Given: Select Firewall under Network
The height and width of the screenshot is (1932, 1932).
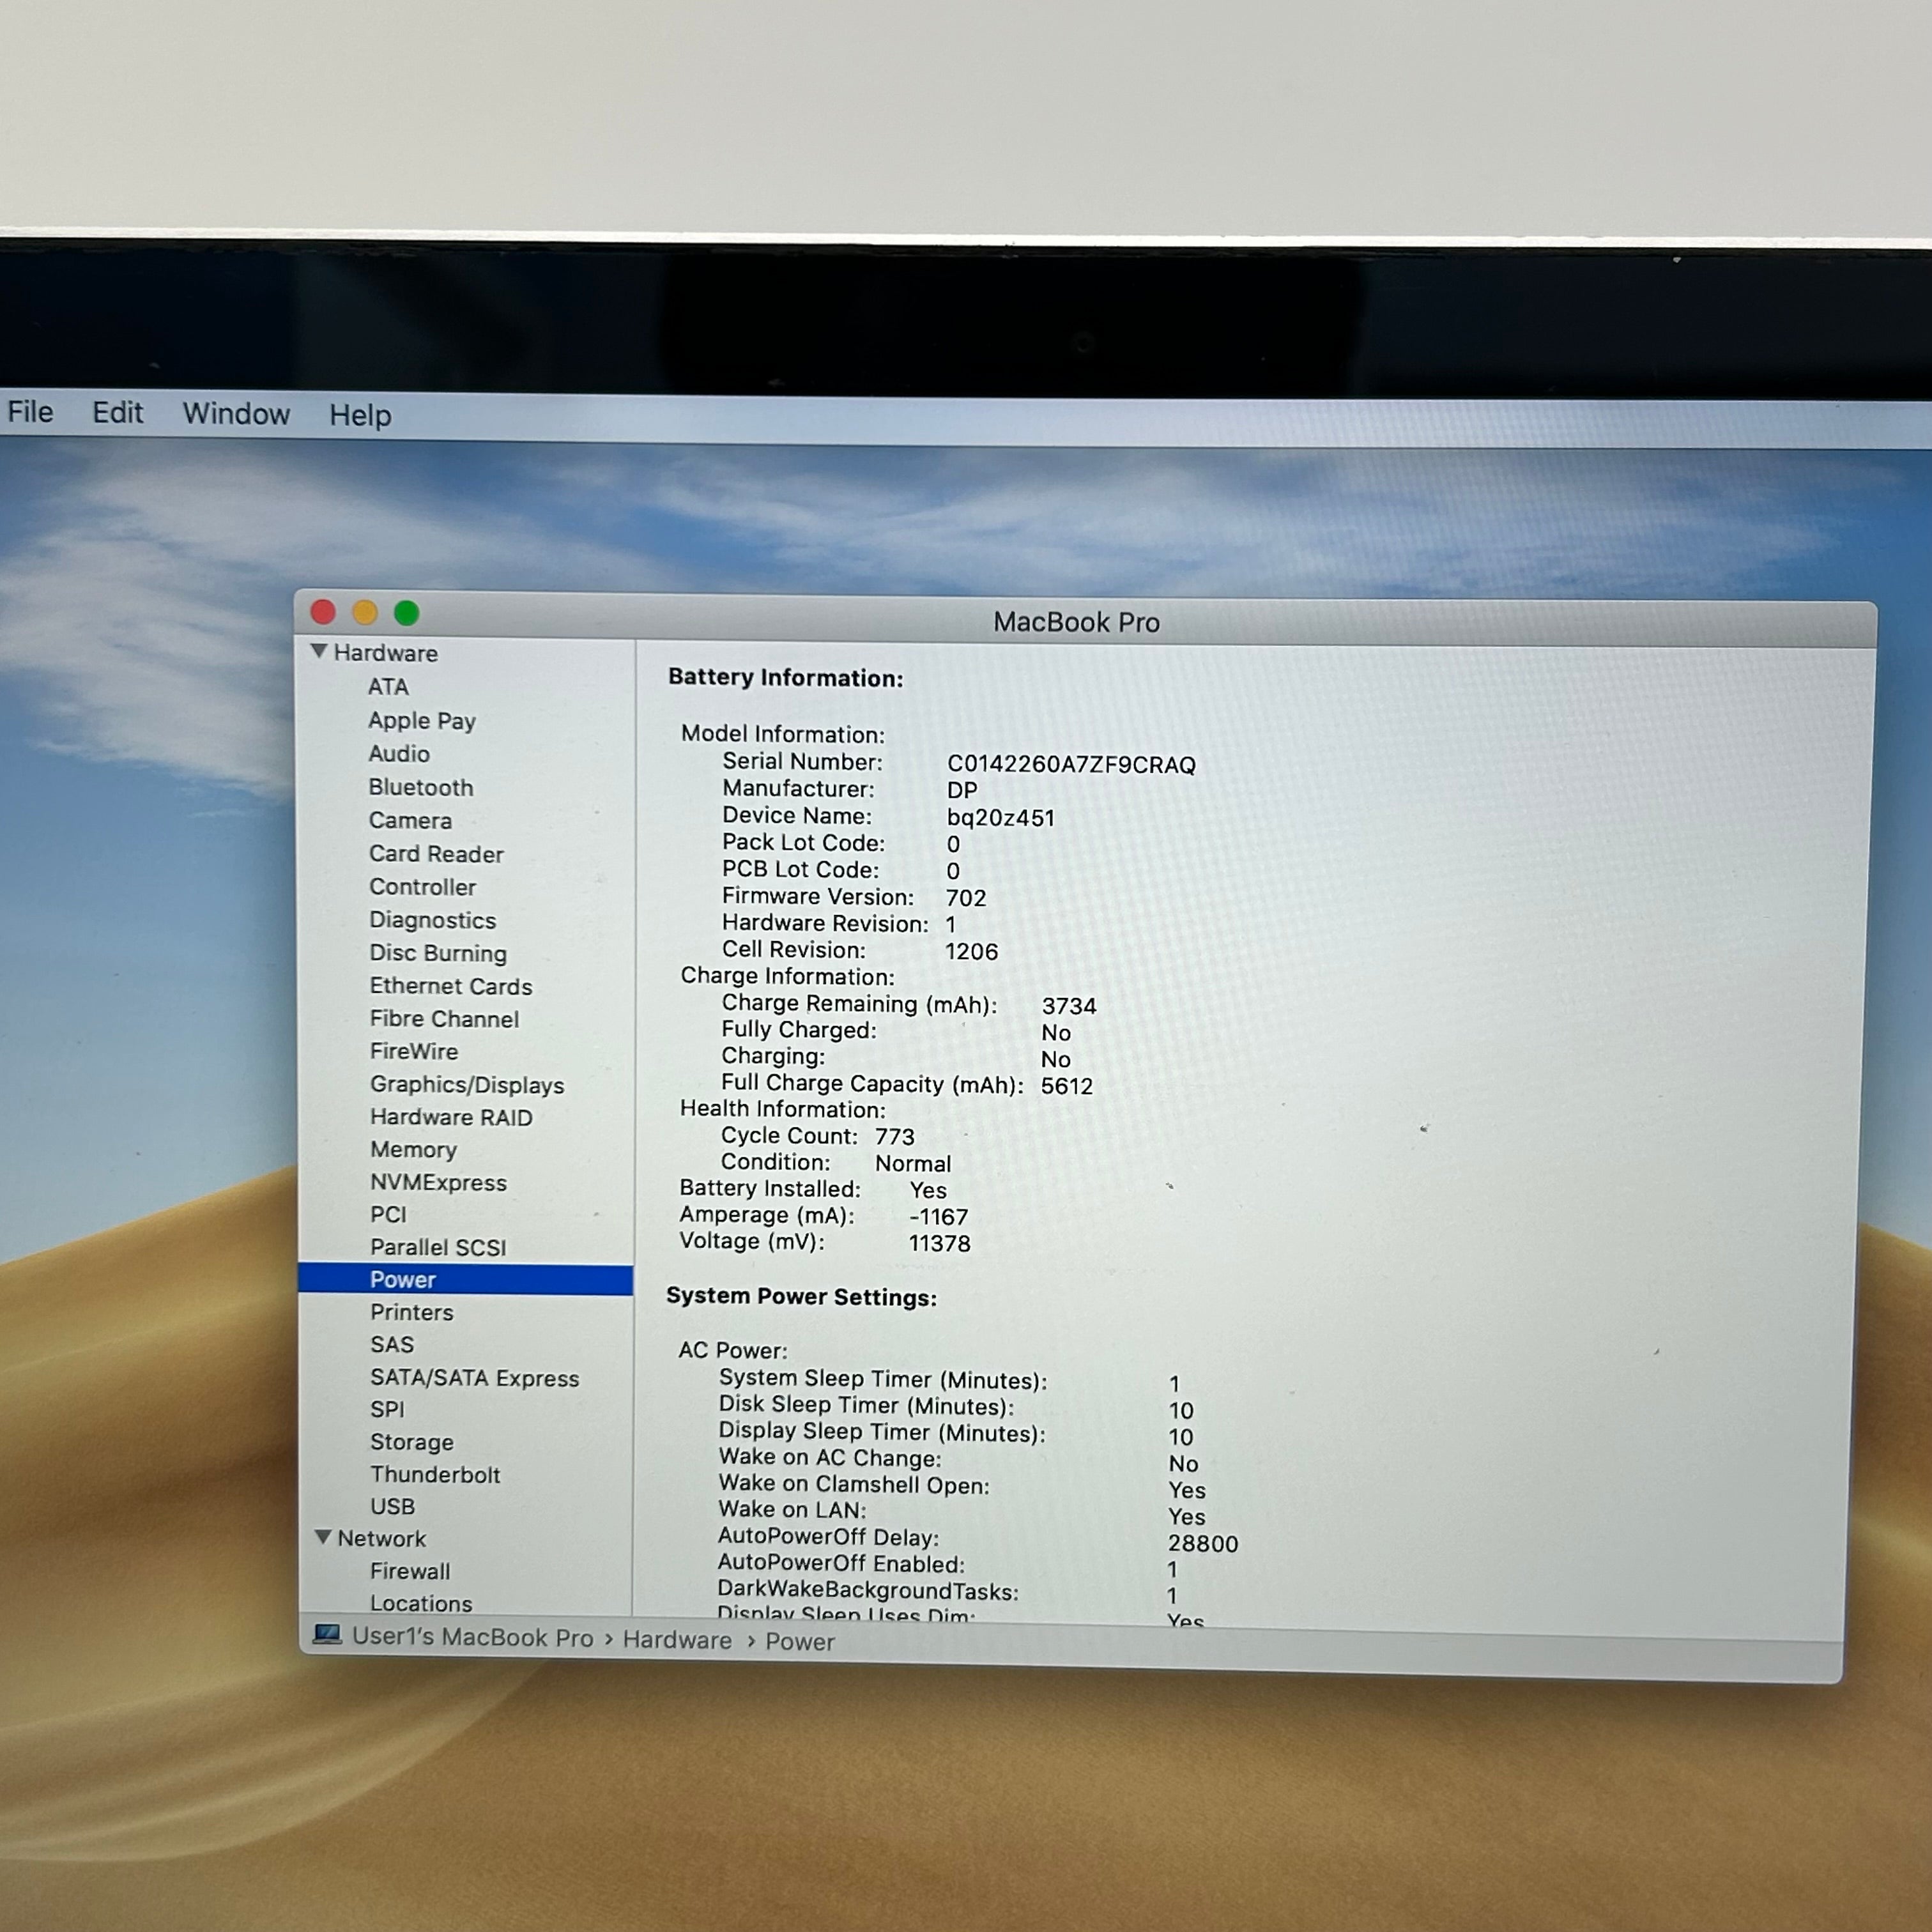Looking at the screenshot, I should coord(410,1572).
